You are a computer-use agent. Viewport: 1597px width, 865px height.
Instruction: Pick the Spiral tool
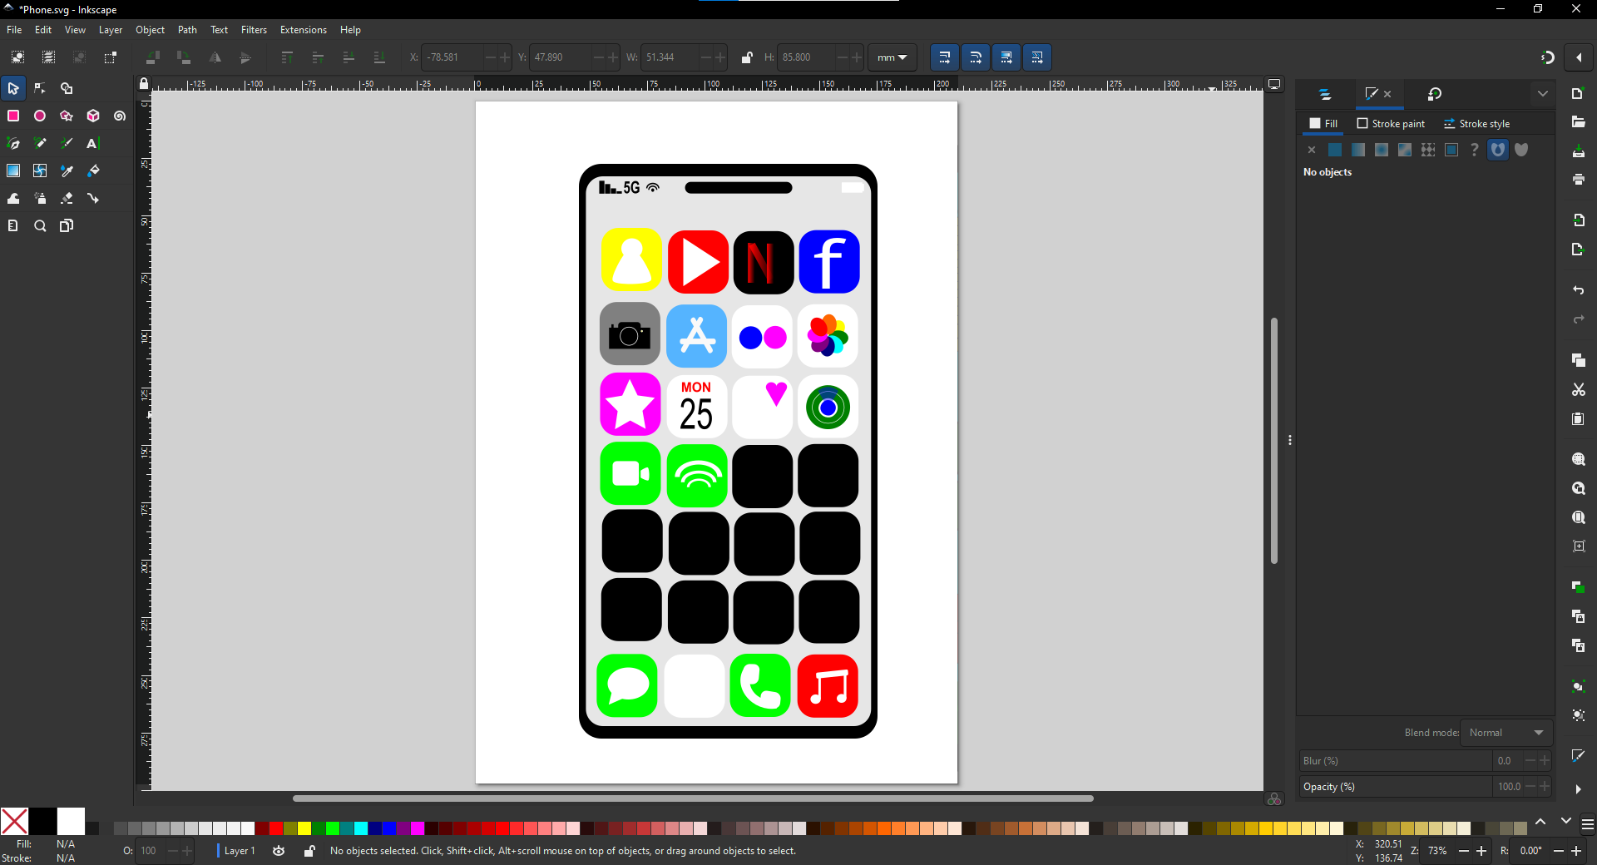(120, 116)
